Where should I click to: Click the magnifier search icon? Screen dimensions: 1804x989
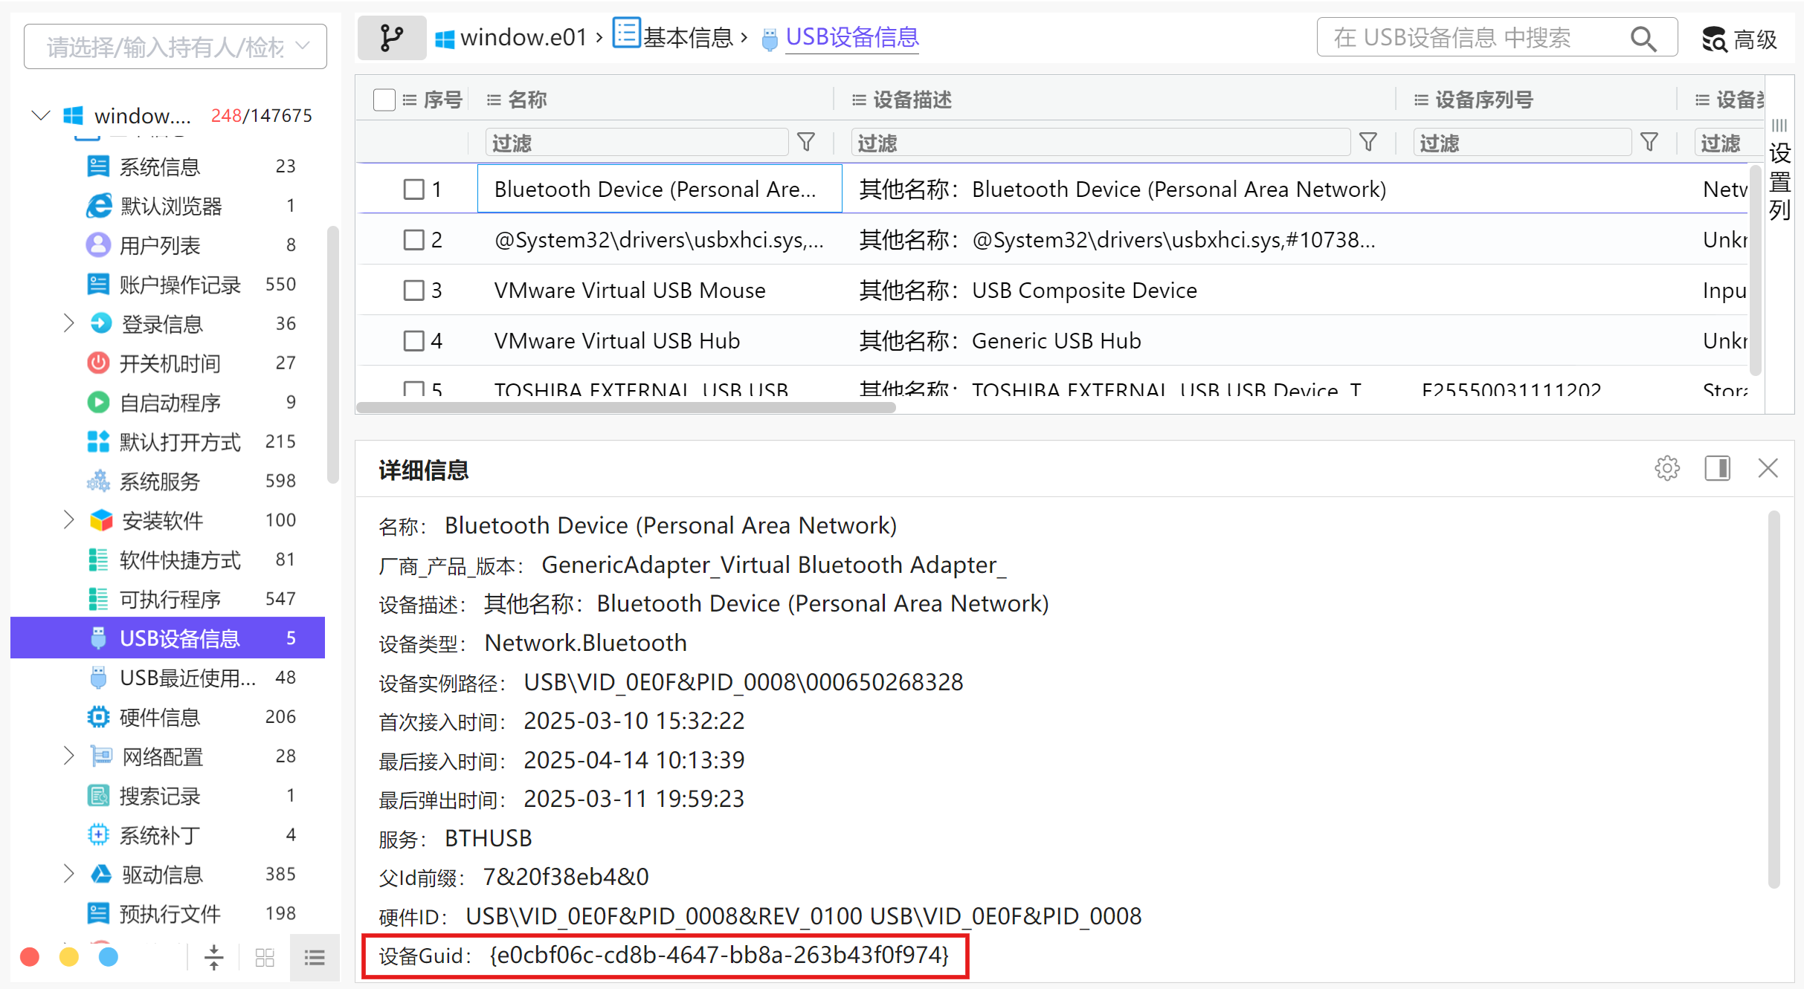(x=1643, y=39)
